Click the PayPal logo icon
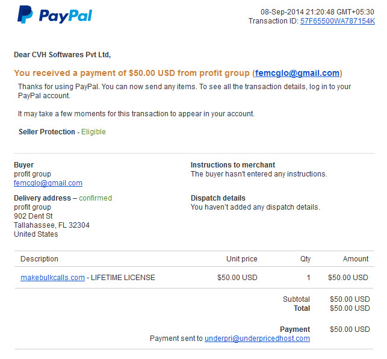Viewport: 387px width, 359px height. [x=25, y=14]
